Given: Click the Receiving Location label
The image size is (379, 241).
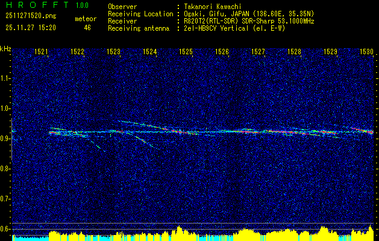Looking at the screenshot, I should click(140, 14).
